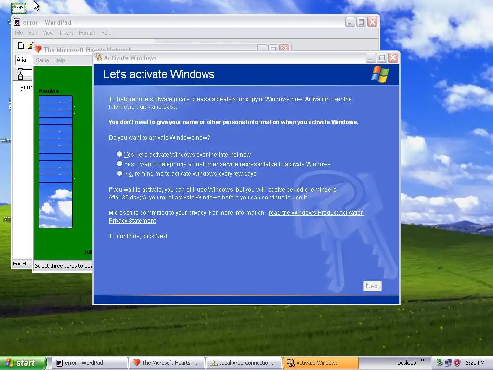Click Pauline's card stack in Hearts

point(56,162)
